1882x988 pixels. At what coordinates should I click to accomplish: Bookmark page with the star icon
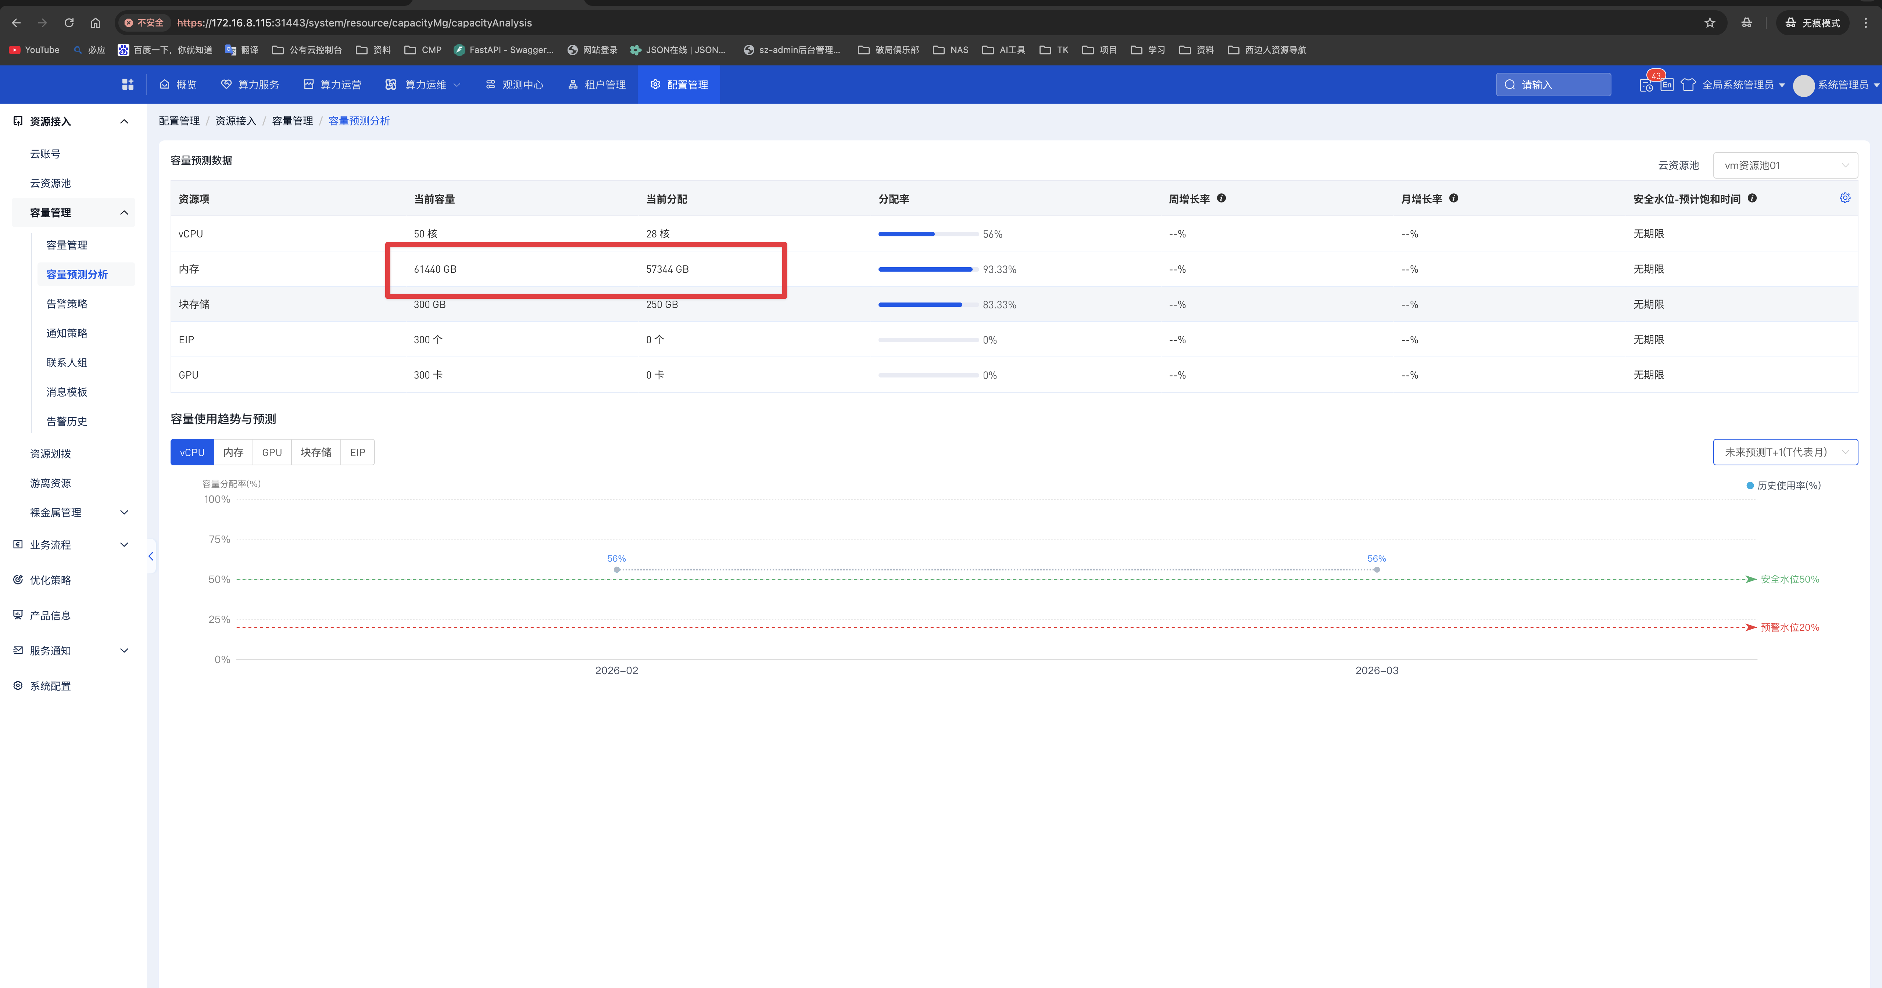tap(1710, 23)
